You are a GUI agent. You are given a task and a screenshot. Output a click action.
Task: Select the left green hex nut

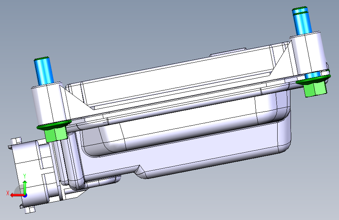pos(56,135)
